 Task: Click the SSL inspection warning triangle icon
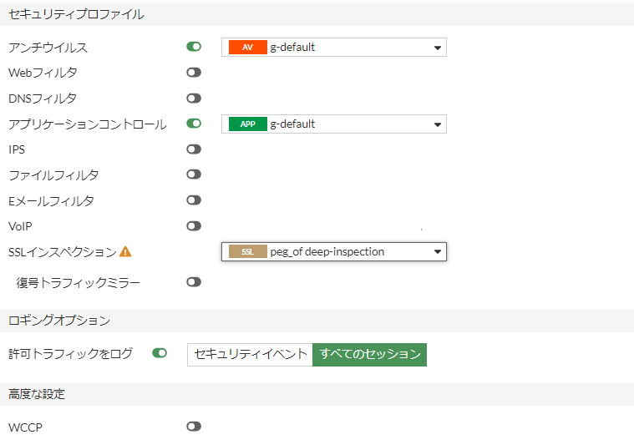tap(125, 252)
